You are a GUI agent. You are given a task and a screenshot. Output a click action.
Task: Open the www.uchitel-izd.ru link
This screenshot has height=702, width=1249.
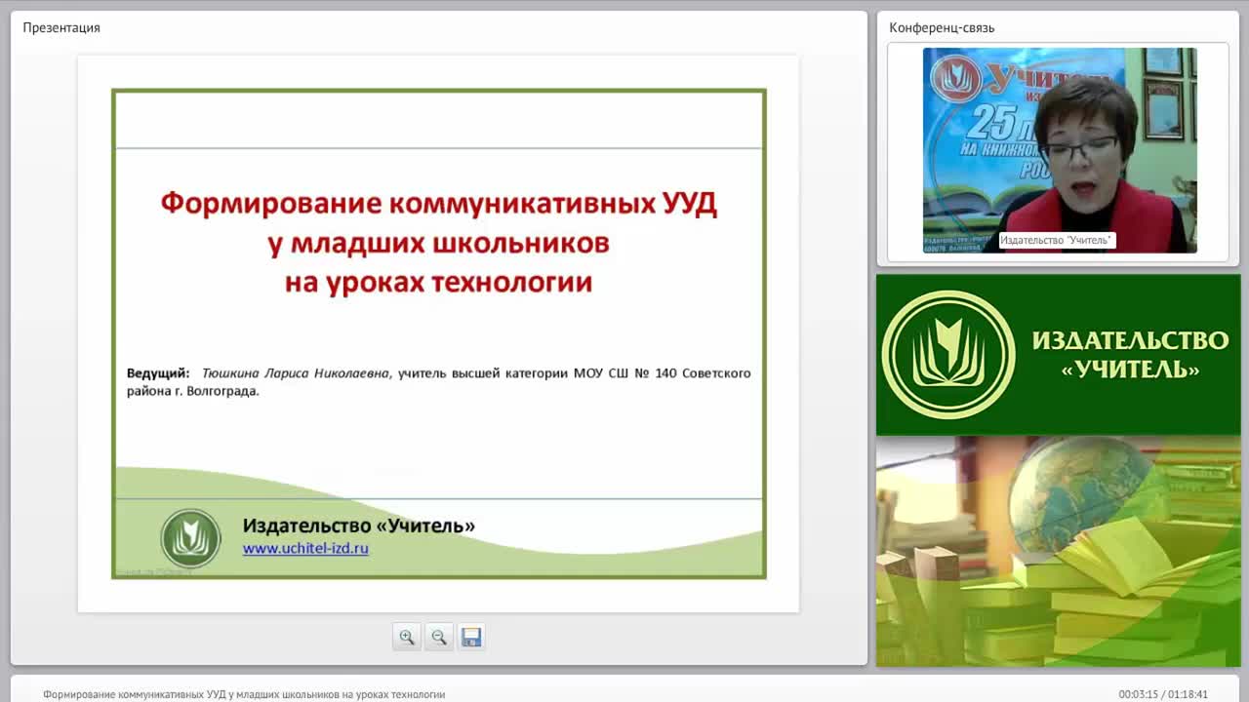click(x=305, y=549)
